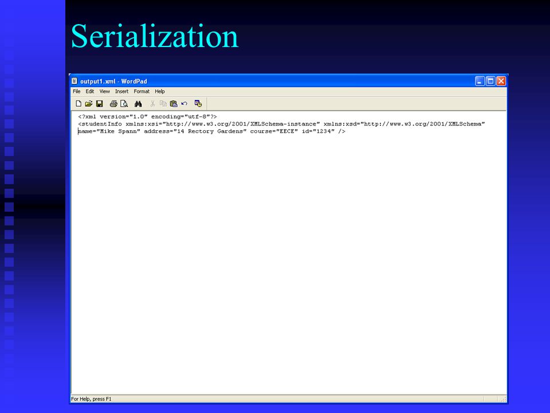550x413 pixels.
Task: Click the window resize grip corner
Action: pyautogui.click(x=504, y=399)
